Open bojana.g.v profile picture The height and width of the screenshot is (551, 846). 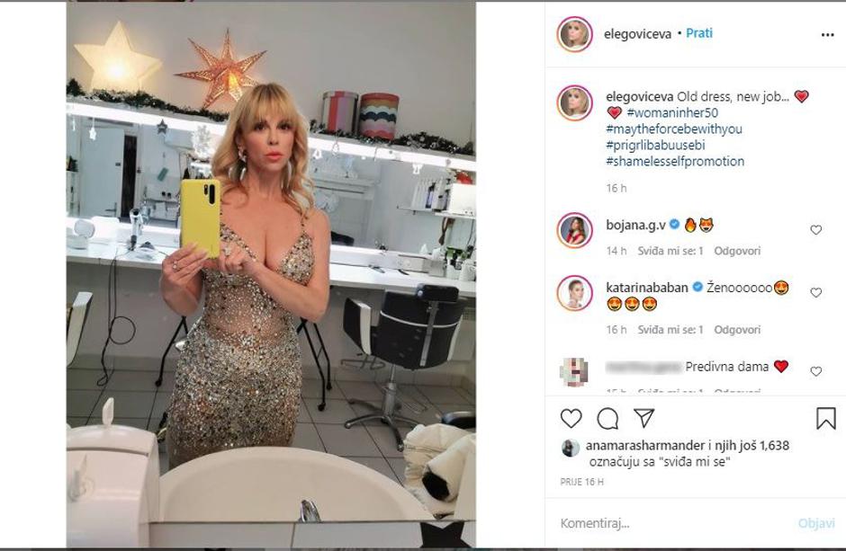pos(574,230)
